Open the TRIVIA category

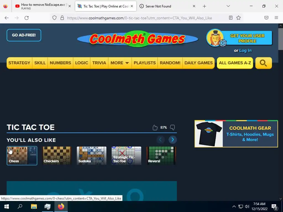coord(99,63)
